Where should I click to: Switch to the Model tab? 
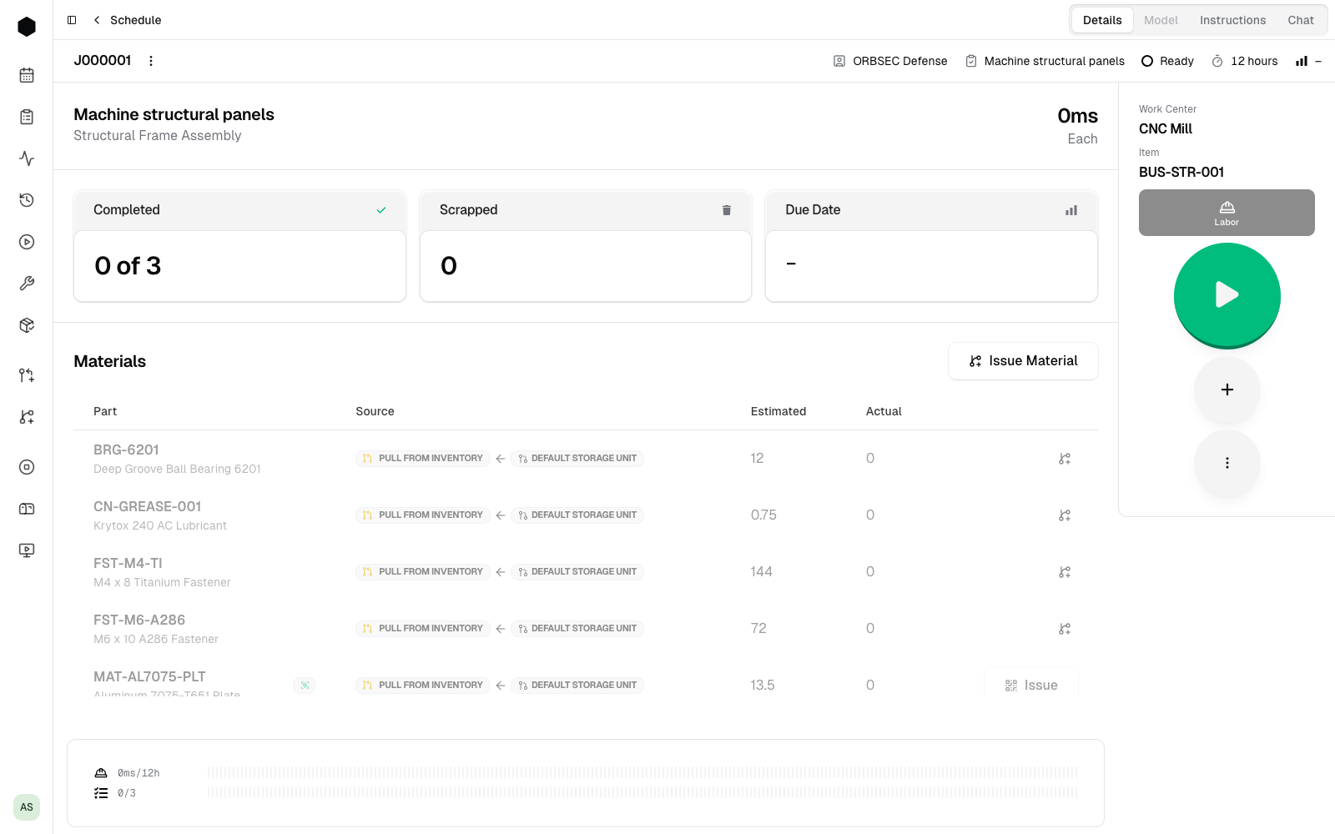1161,20
